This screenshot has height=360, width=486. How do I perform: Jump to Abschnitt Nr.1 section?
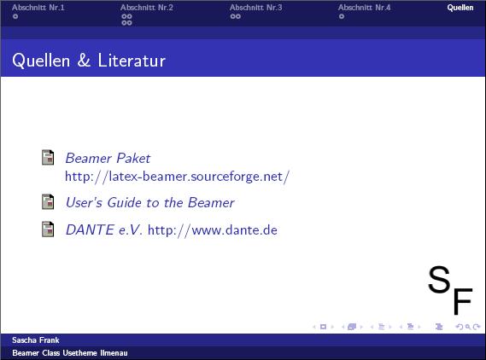38,8
